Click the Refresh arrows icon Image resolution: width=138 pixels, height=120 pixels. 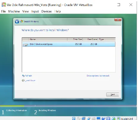(23, 76)
